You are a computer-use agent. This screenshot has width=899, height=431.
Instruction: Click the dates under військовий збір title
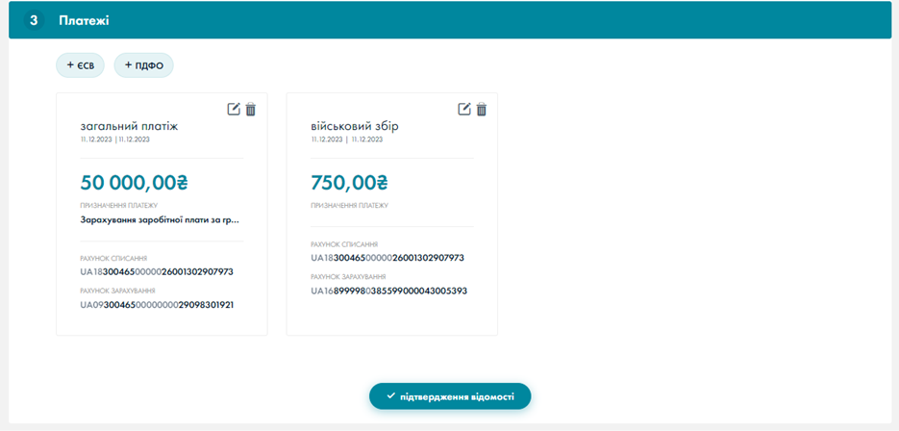[346, 139]
